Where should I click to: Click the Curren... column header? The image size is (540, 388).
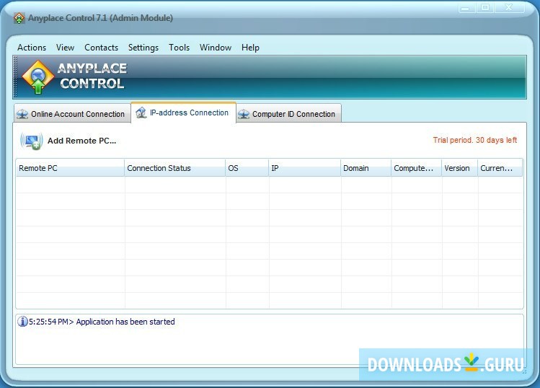click(x=500, y=168)
